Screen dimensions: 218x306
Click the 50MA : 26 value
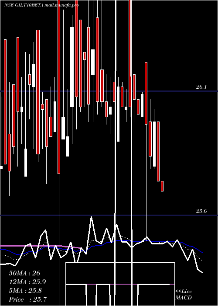pyautogui.click(x=24, y=273)
